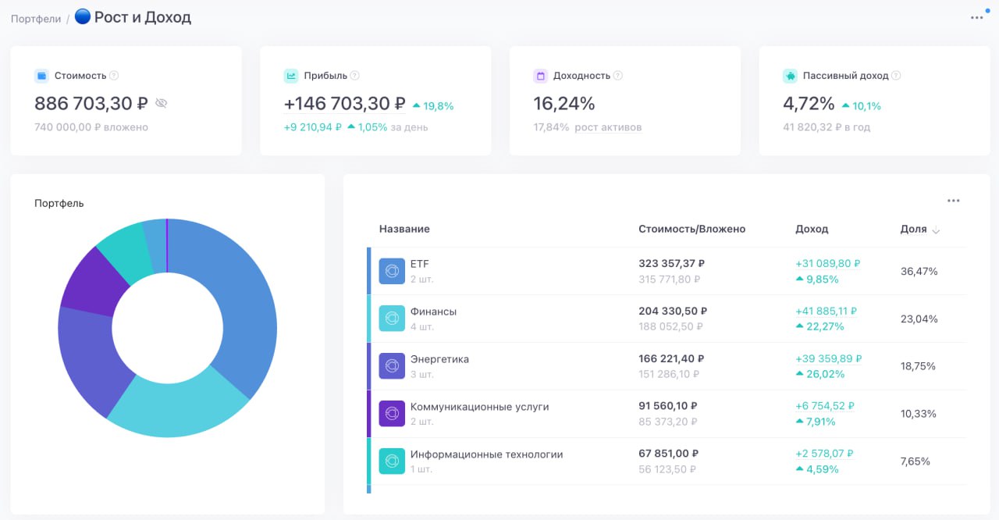Screen dimensions: 999x520
Task: Click the Стоимость/Вложено column header
Action: tap(691, 230)
